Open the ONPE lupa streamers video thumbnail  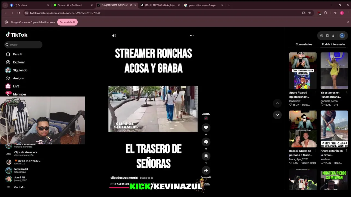pyautogui.click(x=334, y=129)
